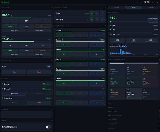The image size is (160, 132).
Task: Click the Présence alarm button
Action: (14, 94)
